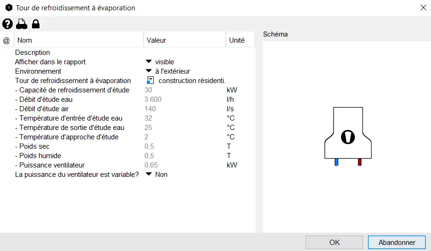Click the blue pipe connector on schema

[336, 162]
